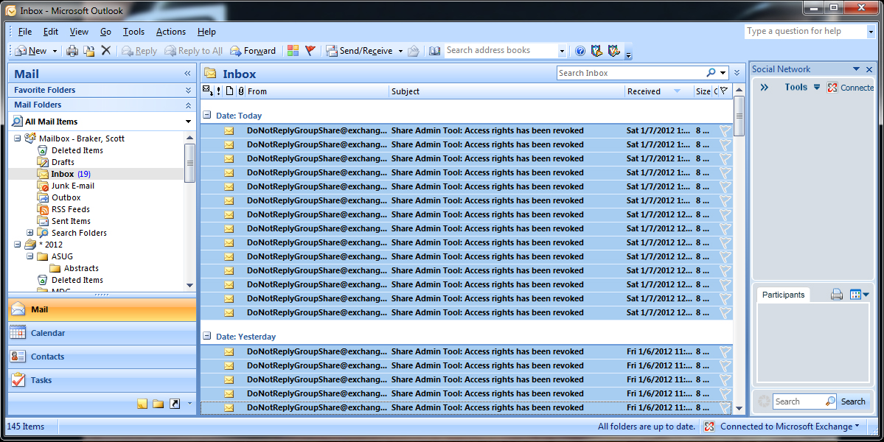Click the red Follow Up flag toolbar icon
Screen dimensions: 884x442
pos(310,51)
